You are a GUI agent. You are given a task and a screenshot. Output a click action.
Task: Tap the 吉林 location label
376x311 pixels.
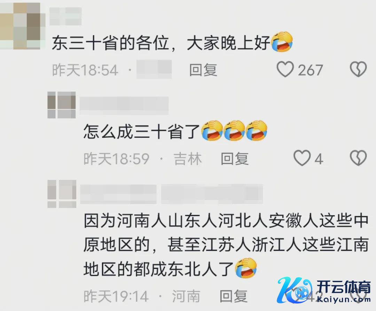coord(188,159)
